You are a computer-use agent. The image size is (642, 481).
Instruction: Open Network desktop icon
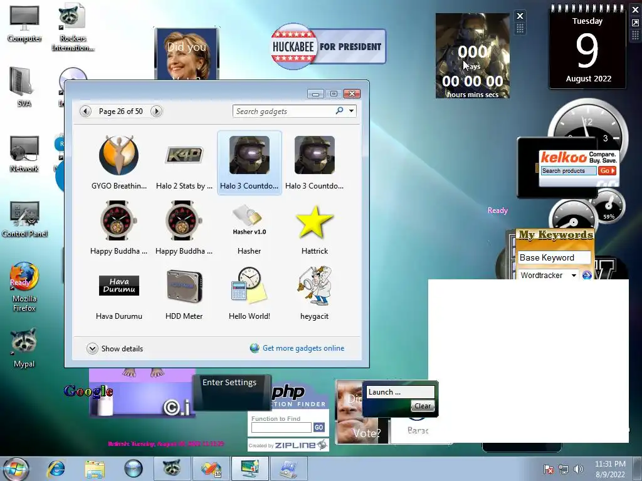24,154
